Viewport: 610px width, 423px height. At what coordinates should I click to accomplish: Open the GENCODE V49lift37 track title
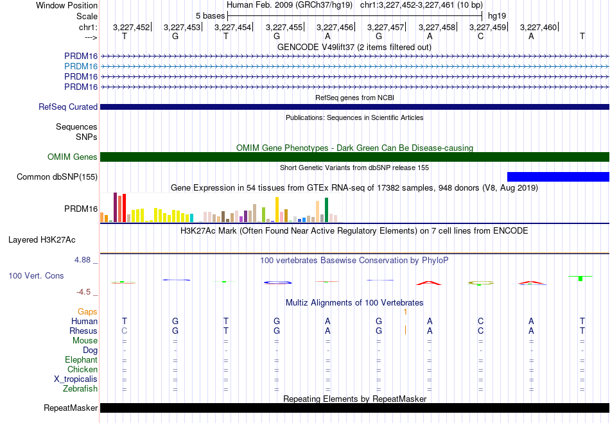tap(354, 47)
